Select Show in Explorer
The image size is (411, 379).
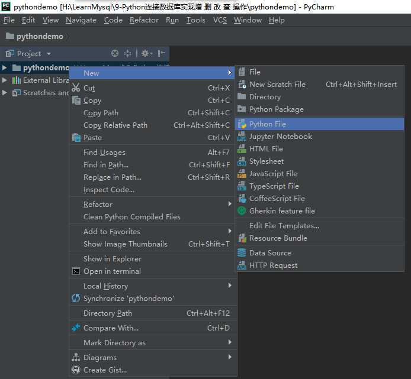pos(153,259)
